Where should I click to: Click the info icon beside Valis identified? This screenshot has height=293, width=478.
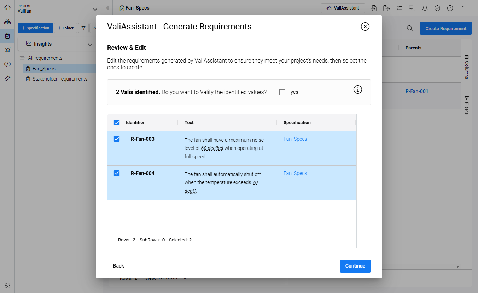(x=358, y=90)
